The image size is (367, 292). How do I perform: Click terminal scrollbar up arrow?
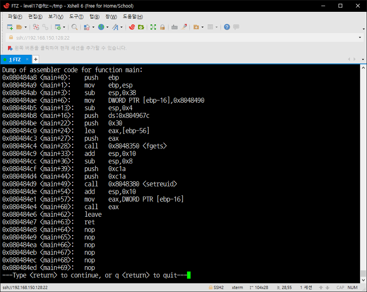[363, 68]
